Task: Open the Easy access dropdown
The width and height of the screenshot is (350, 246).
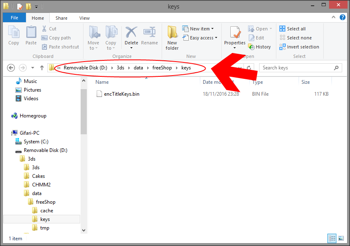Action: click(x=200, y=38)
